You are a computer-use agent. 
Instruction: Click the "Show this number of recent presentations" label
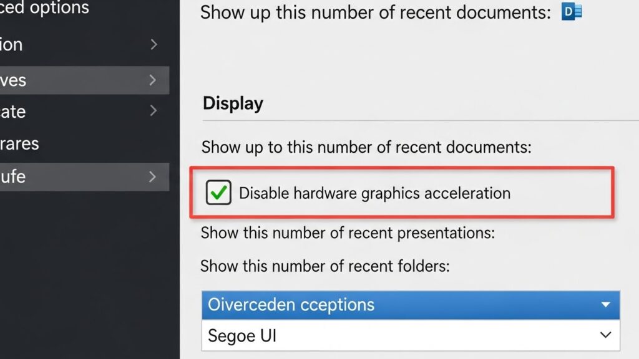[x=348, y=233]
